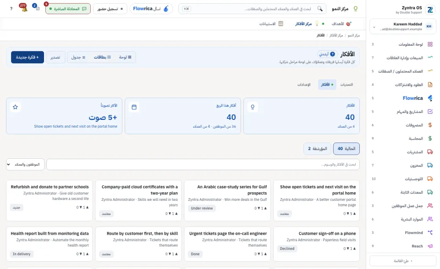Collapse sidebar with طي القائمة
The height and width of the screenshot is (269, 440).
pyautogui.click(x=403, y=261)
